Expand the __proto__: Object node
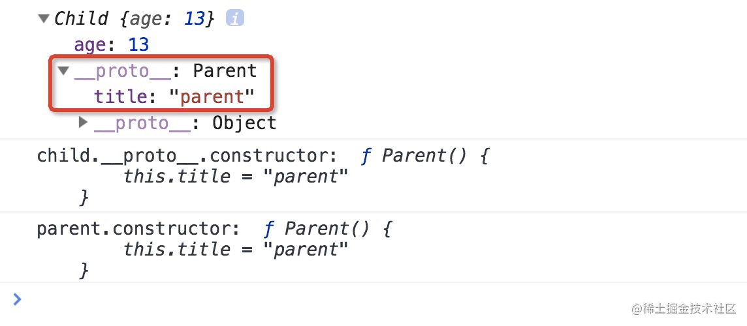The width and height of the screenshot is (747, 326). coord(84,123)
